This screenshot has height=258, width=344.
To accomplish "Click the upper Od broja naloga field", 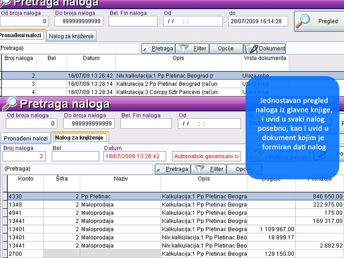I will click(24, 21).
